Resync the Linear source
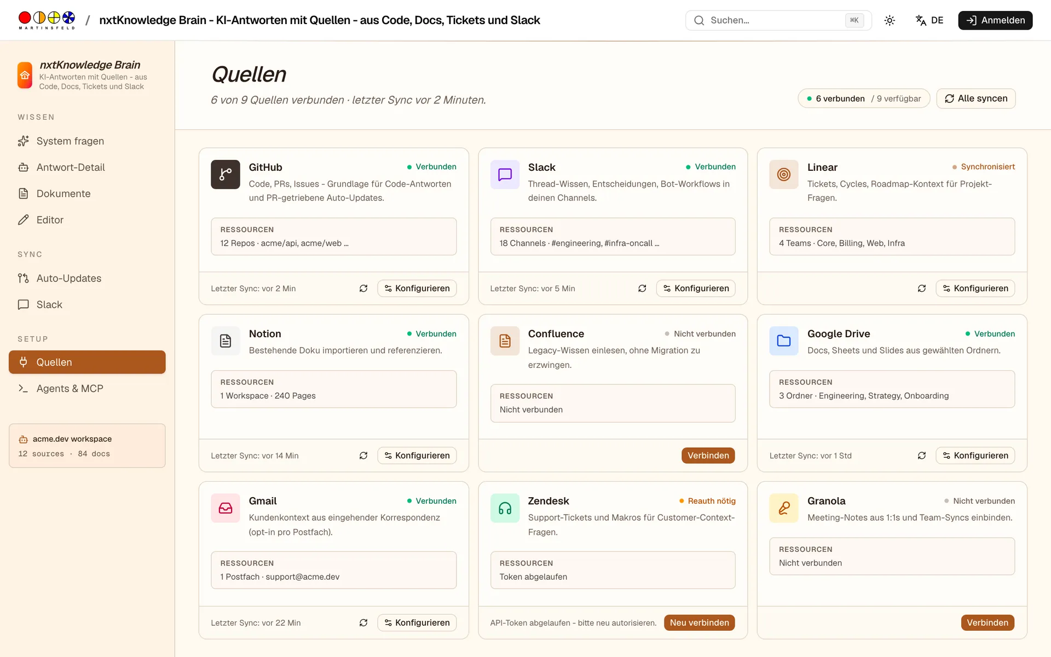The image size is (1051, 657). point(922,289)
